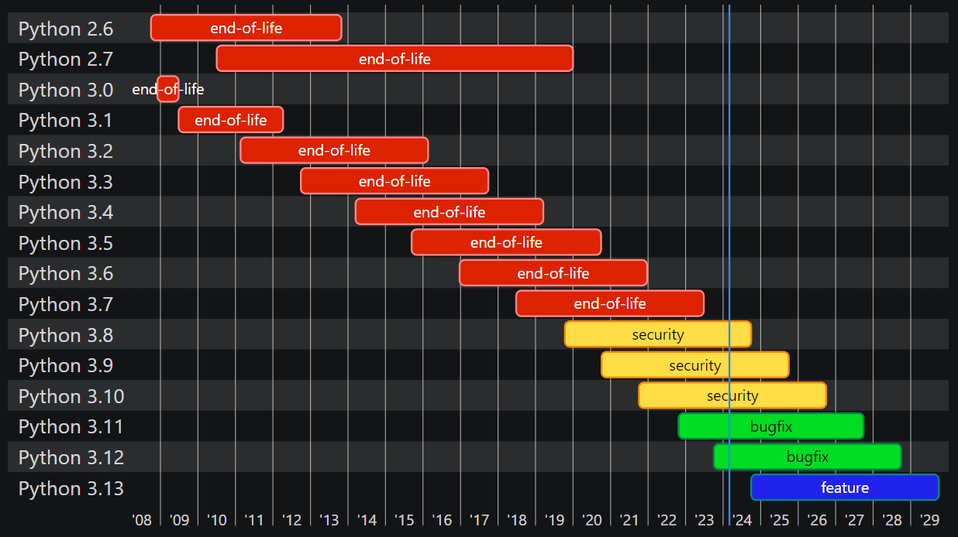Click the '16 year label
This screenshot has height=537, width=958.
pyautogui.click(x=442, y=519)
